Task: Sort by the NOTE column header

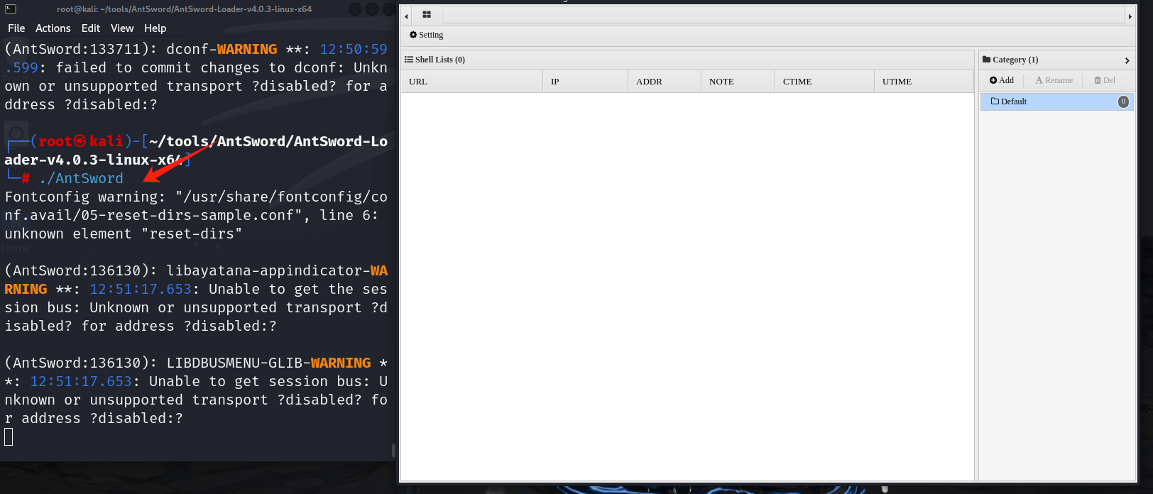Action: click(x=738, y=82)
